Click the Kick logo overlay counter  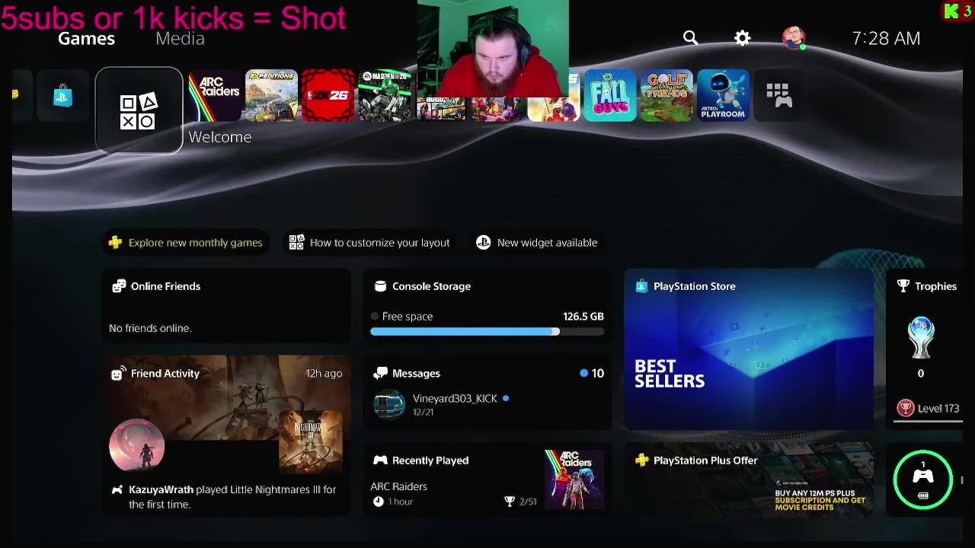[x=957, y=11]
